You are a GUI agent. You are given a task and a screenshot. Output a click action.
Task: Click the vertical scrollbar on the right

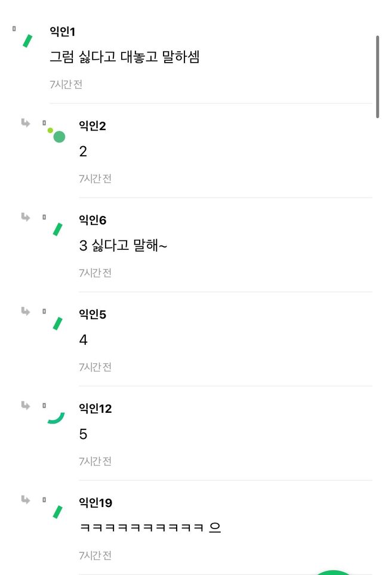click(x=377, y=76)
